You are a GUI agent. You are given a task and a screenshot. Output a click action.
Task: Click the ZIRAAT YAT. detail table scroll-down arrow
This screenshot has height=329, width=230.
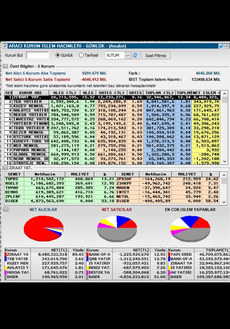224,202
